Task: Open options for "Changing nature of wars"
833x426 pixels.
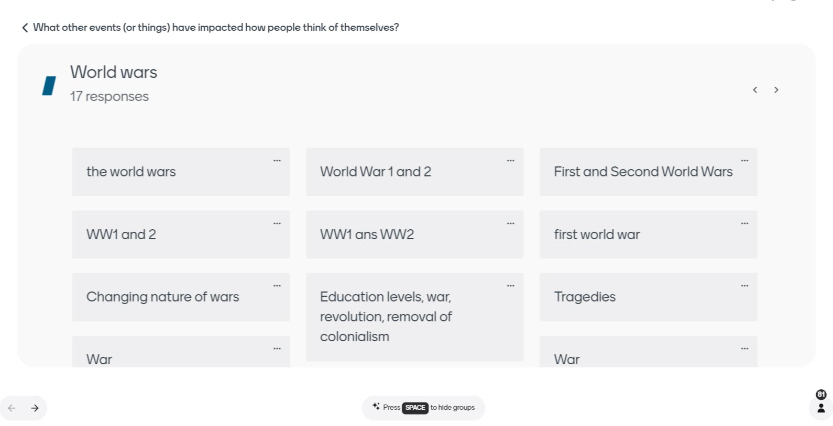Action: point(277,286)
